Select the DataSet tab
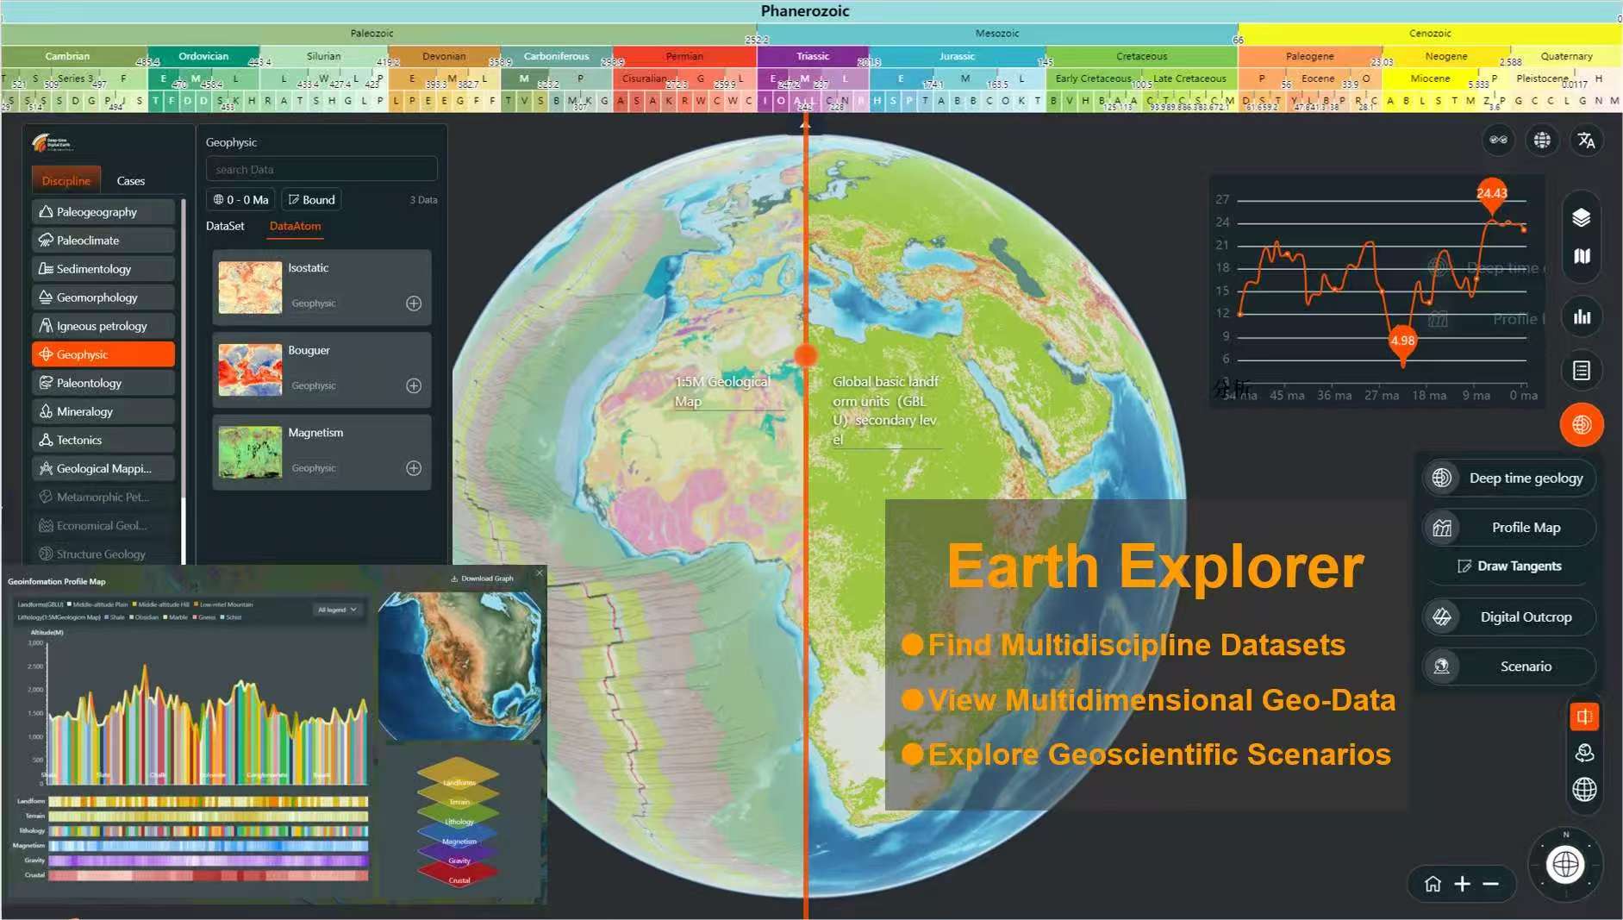The height and width of the screenshot is (920, 1623). pos(225,226)
